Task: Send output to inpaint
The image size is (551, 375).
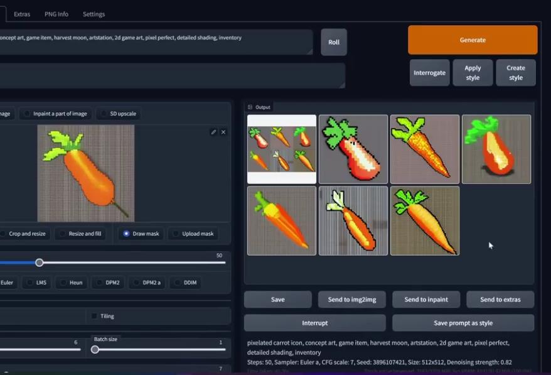Action: (426, 300)
